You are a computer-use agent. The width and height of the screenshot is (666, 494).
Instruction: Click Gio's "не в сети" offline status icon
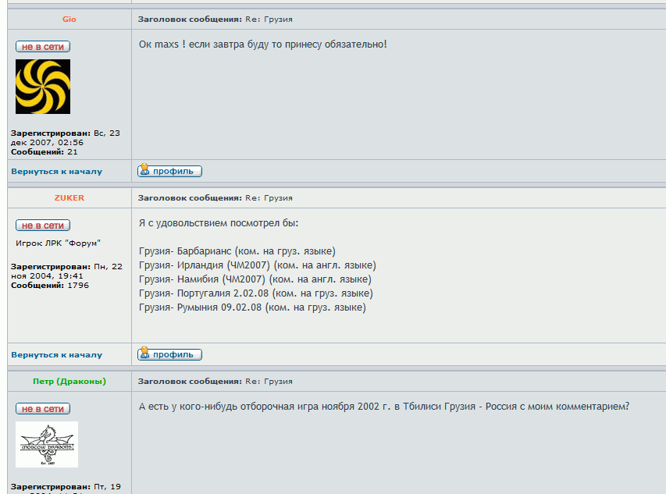point(43,47)
